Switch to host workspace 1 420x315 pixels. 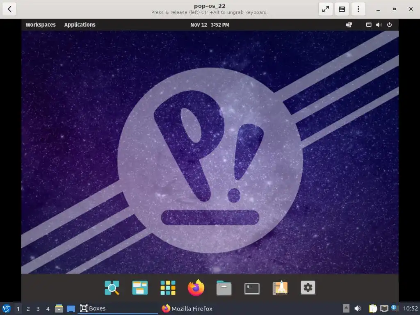18,309
